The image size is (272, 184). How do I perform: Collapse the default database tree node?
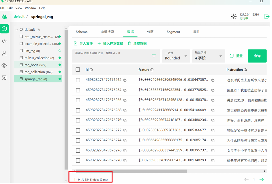coord(17,30)
